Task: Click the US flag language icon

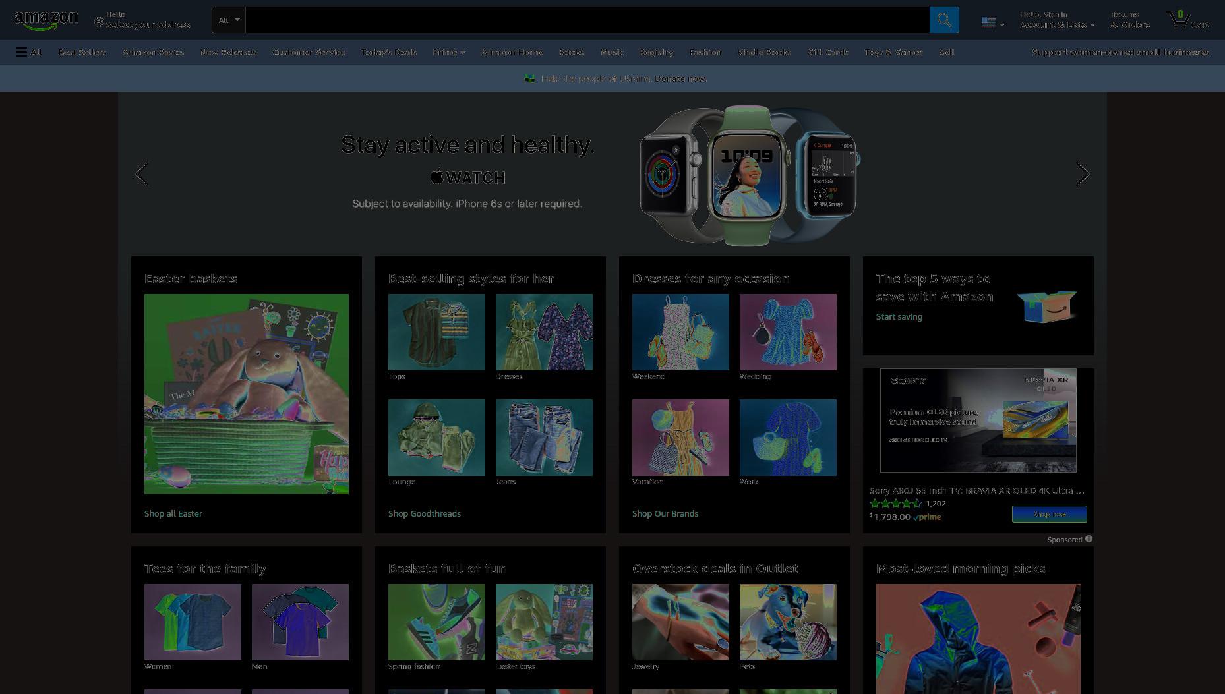Action: pos(988,22)
